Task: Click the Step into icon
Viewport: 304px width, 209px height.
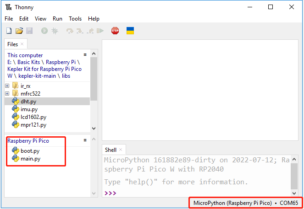Action: point(80,31)
